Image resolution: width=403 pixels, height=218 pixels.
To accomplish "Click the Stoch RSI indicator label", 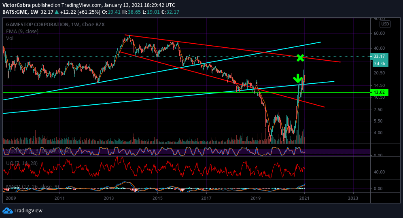I will pos(38,151).
